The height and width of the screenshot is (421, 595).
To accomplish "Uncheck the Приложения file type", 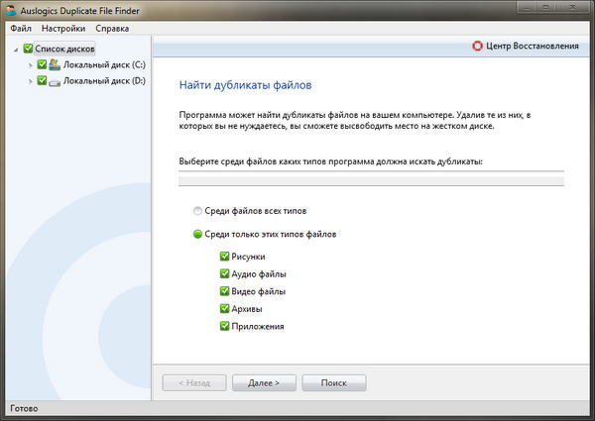I will (x=224, y=326).
